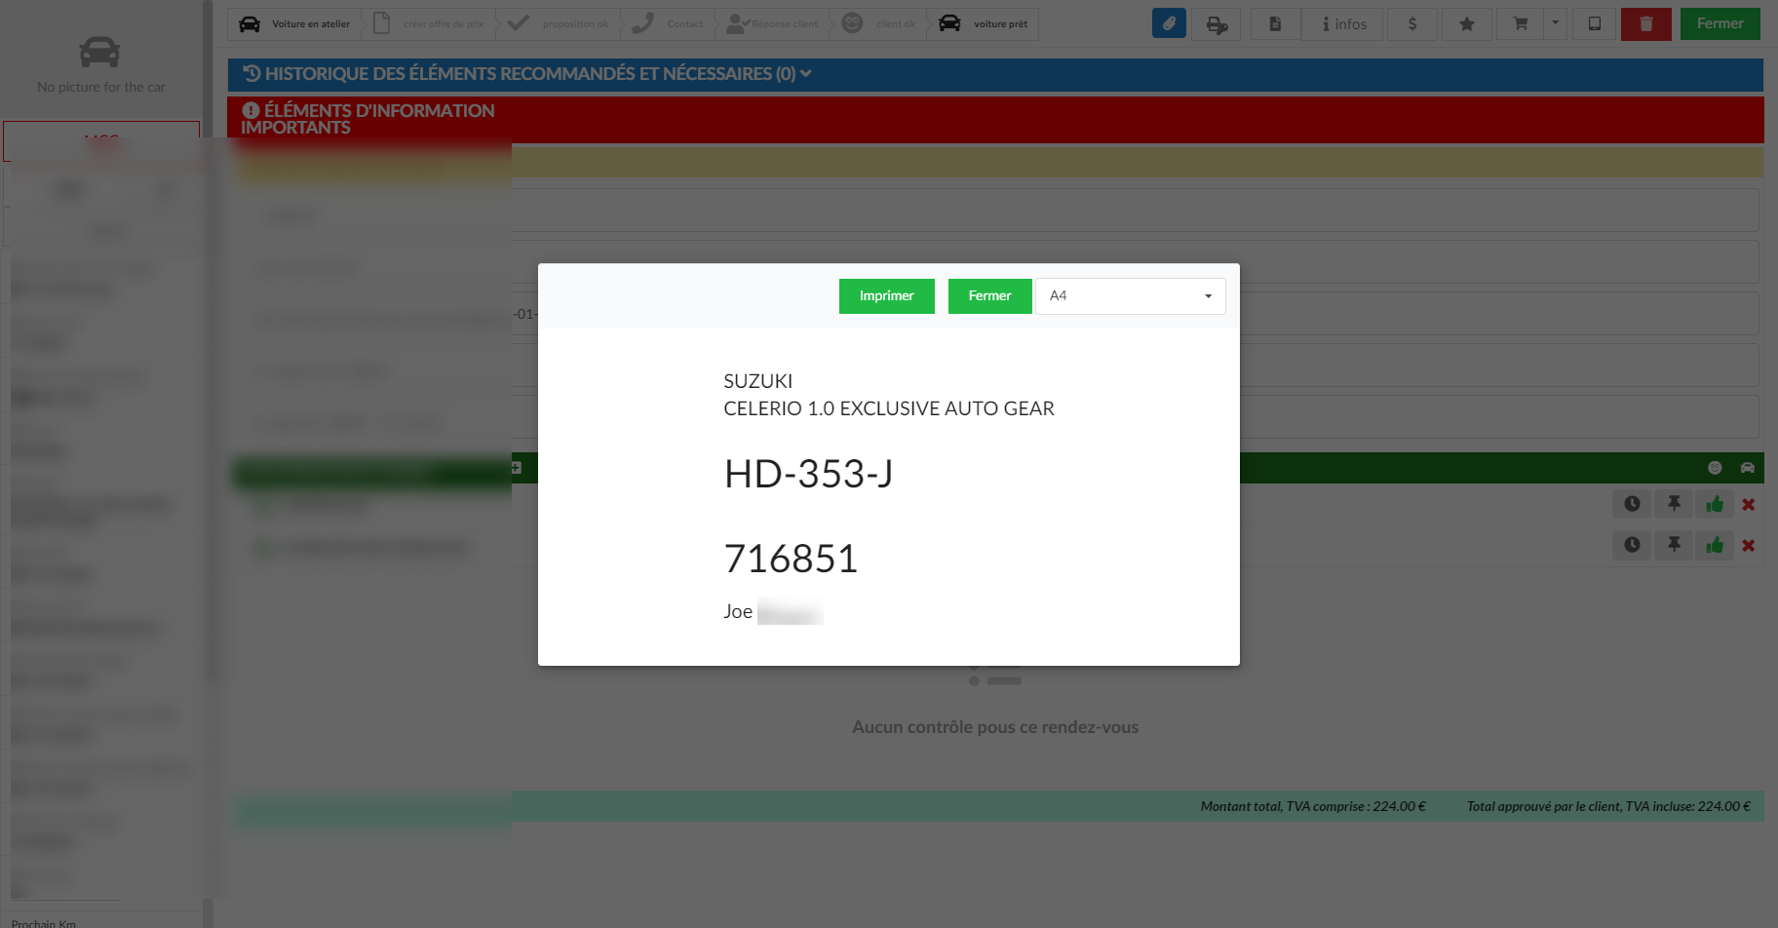Click the car icon on green bar
Screen dimensions: 1778x928
(x=1747, y=468)
